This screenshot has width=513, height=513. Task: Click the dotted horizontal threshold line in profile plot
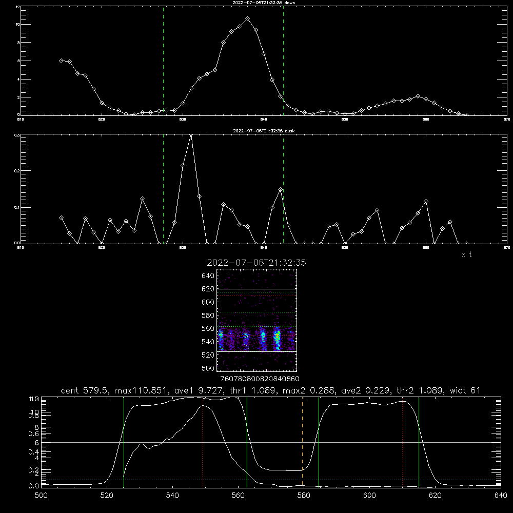pos(271,480)
